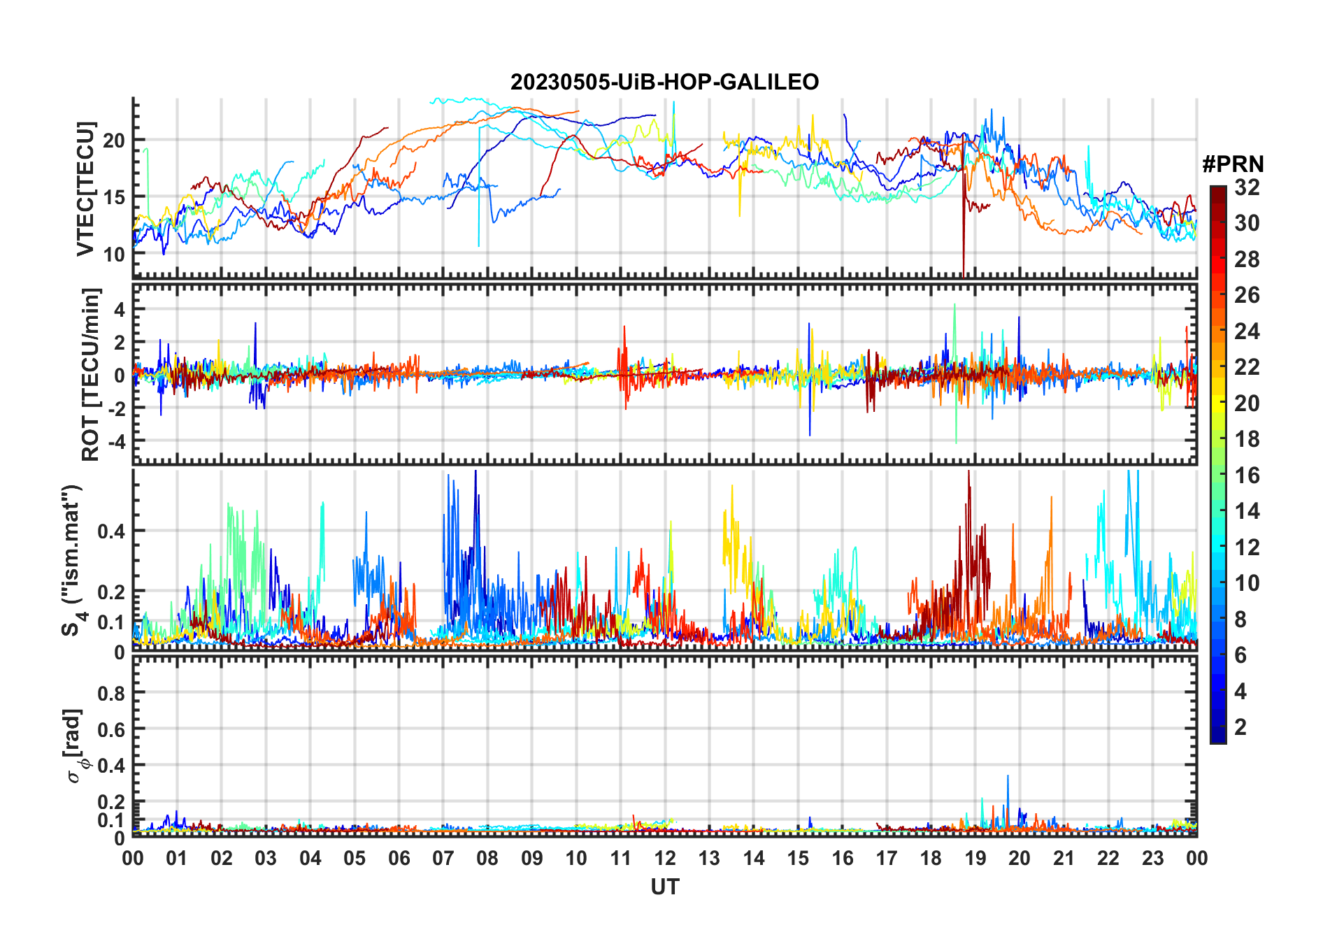Click the colorbar tick label 6
Viewport: 1330px width, 930px height.
click(1240, 655)
